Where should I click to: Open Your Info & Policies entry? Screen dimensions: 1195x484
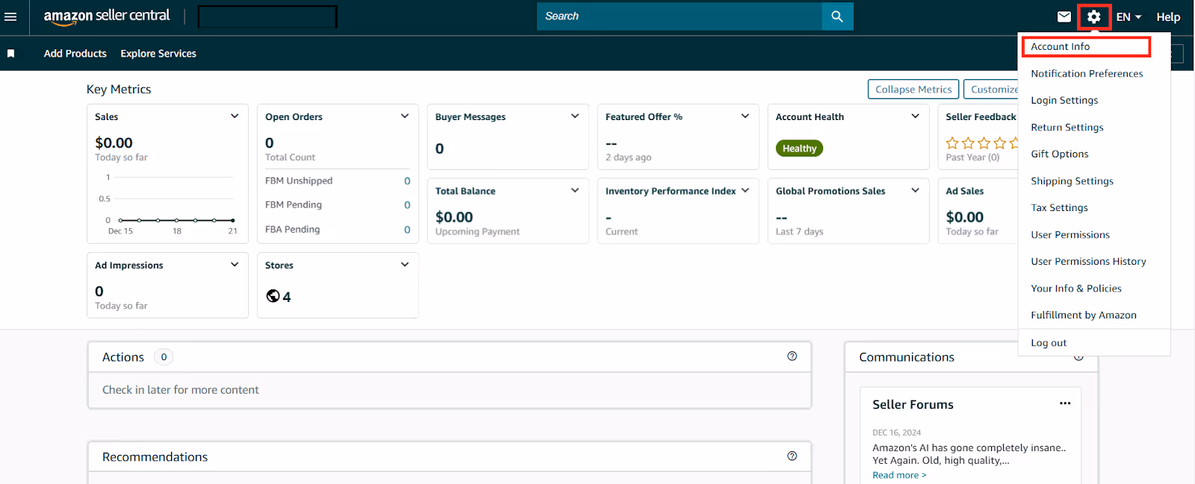tap(1076, 288)
